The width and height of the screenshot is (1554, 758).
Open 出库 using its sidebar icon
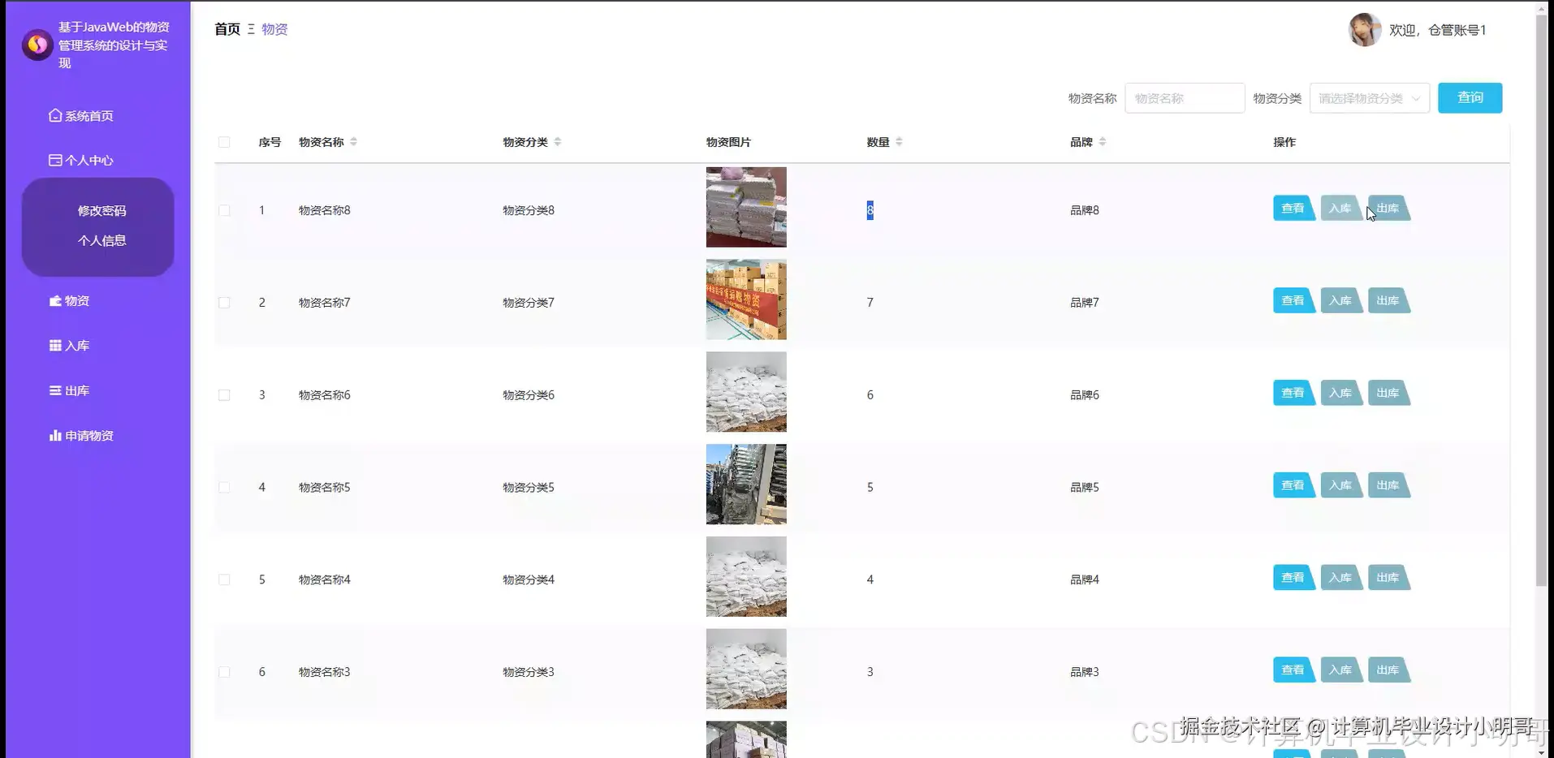click(x=54, y=390)
